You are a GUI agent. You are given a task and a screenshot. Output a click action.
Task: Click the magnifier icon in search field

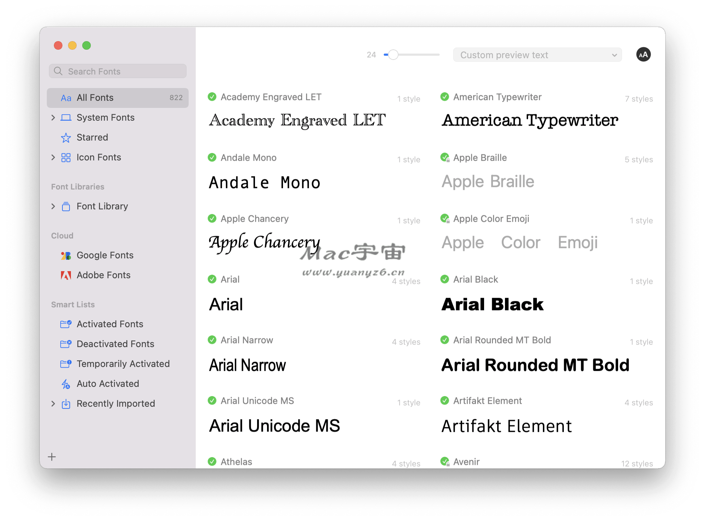pos(58,71)
